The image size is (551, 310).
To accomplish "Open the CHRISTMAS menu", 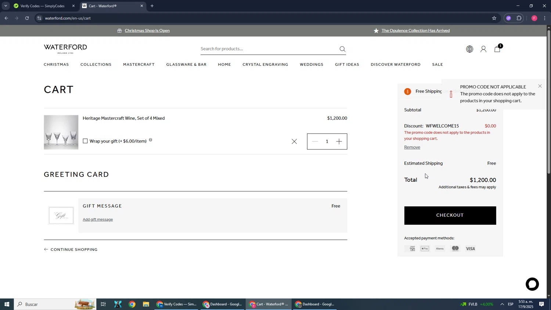I will [x=56, y=65].
